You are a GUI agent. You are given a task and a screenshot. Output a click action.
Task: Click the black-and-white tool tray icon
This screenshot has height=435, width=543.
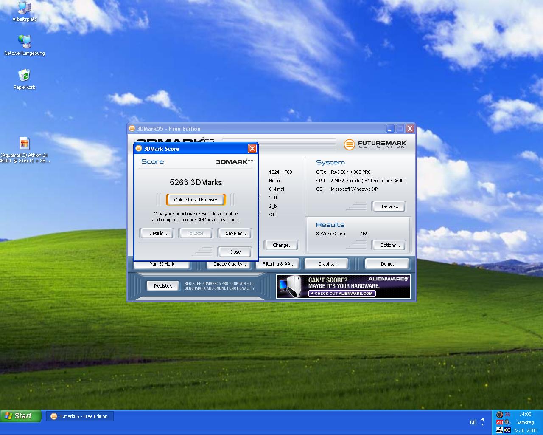click(500, 430)
